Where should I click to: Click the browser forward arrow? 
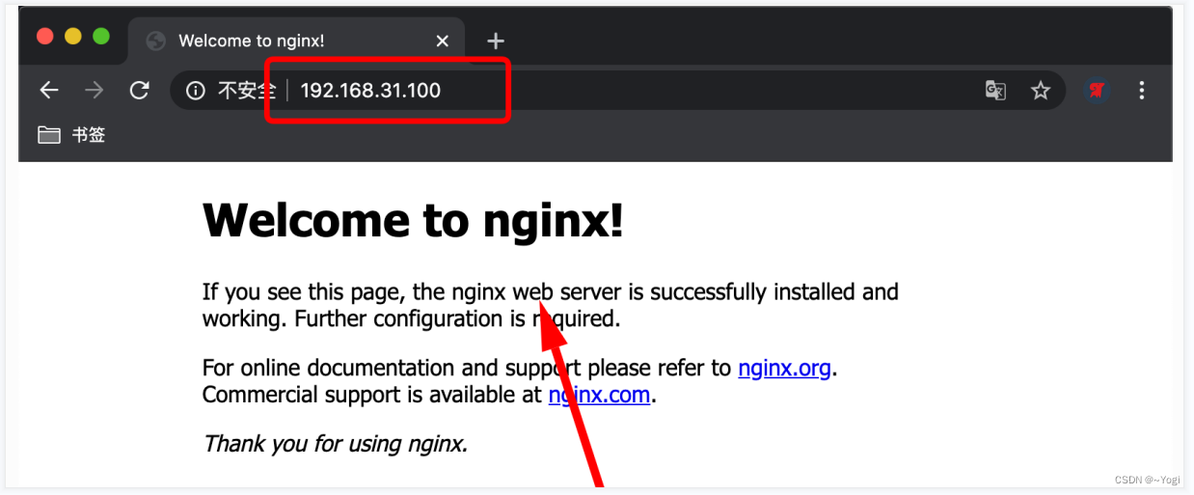[94, 91]
